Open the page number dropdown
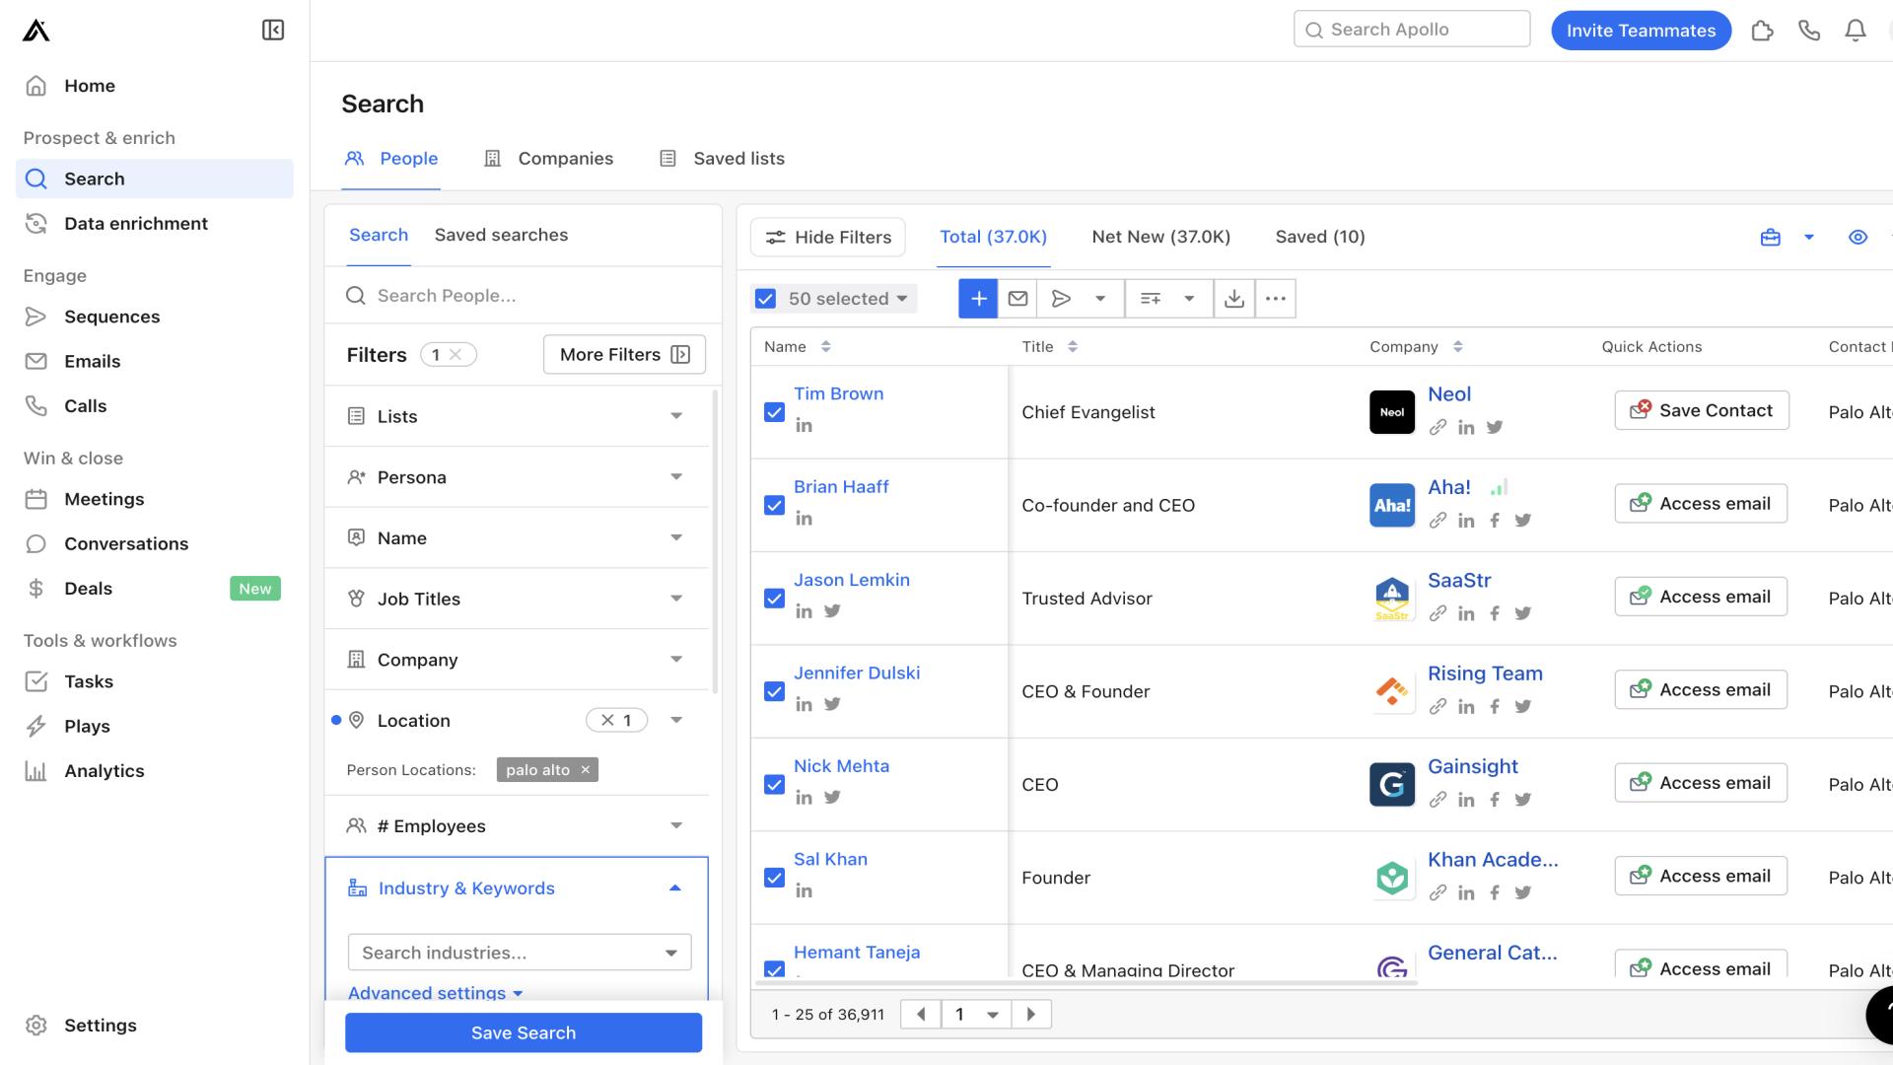Viewport: 1893px width, 1065px height. (976, 1015)
